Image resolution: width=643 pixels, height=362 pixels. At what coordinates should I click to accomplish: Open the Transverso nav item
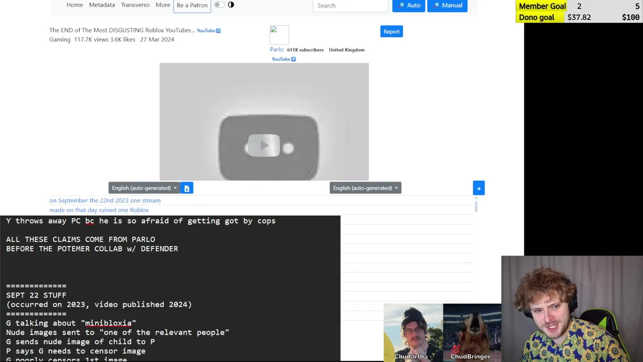[135, 5]
